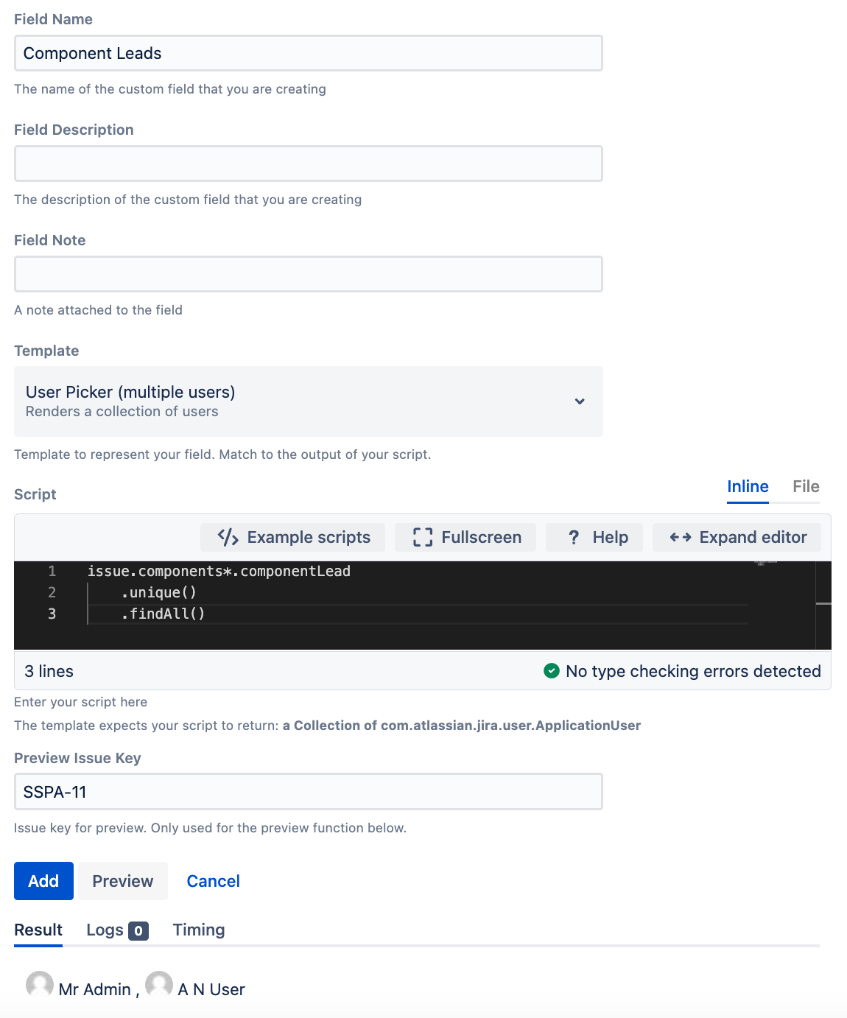Screen dimensions: 847x1018
Task: Switch script mode to File
Action: pos(806,486)
